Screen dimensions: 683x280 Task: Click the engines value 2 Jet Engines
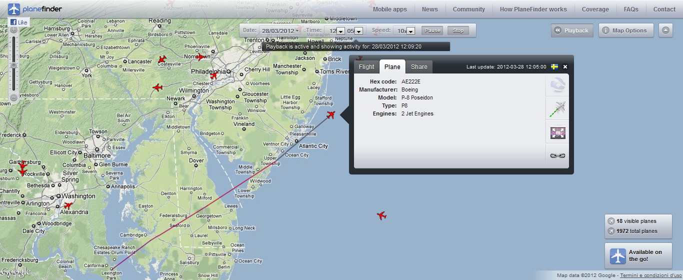click(x=417, y=113)
